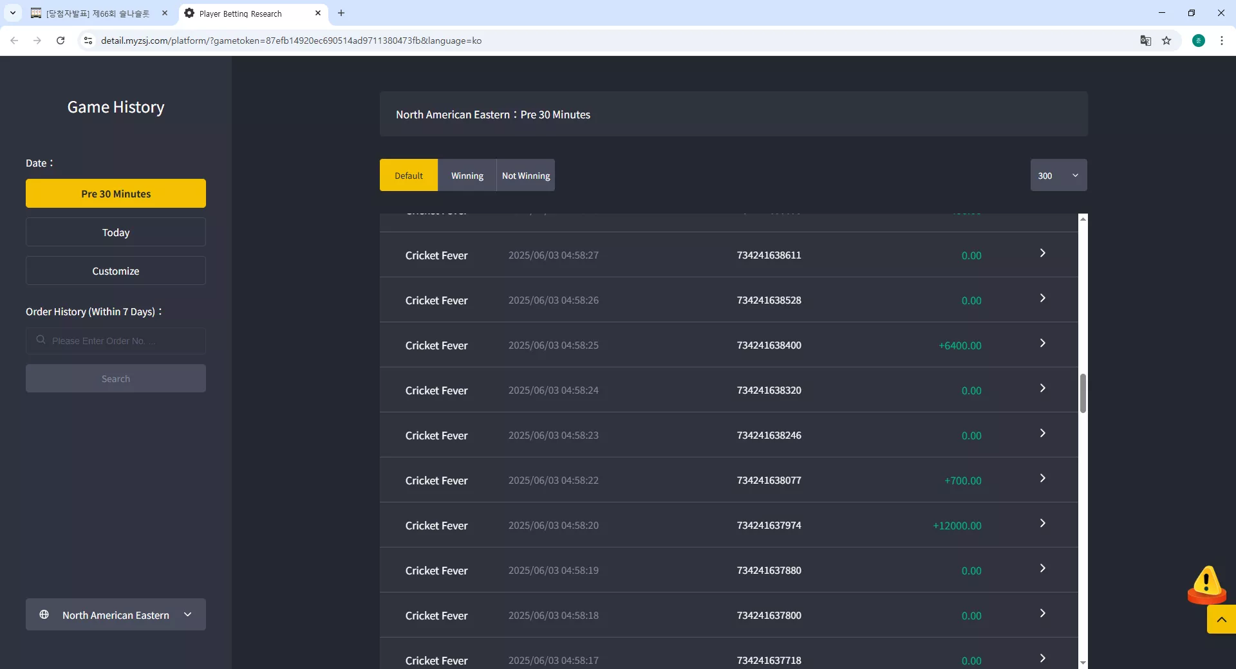Switch to the Winning filter tab
This screenshot has height=669, width=1236.
tap(467, 175)
